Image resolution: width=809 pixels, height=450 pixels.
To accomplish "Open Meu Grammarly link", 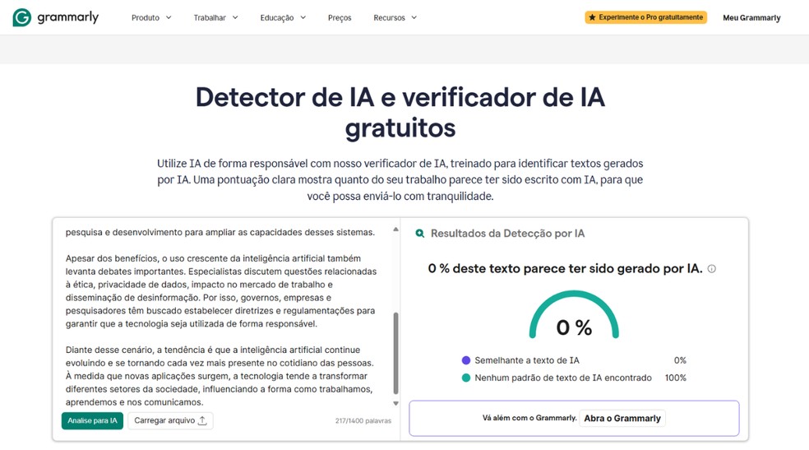I will pos(751,17).
